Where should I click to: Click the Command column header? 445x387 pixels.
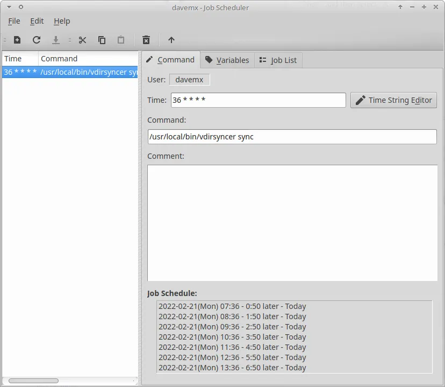[88, 59]
